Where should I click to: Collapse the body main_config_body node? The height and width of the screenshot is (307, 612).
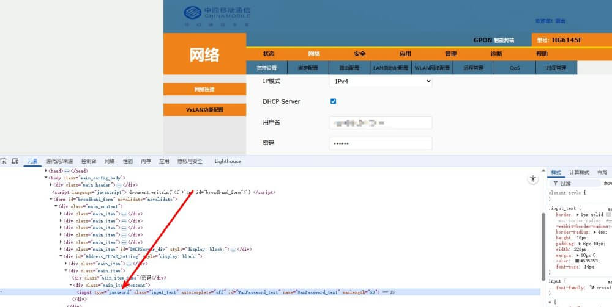46,178
